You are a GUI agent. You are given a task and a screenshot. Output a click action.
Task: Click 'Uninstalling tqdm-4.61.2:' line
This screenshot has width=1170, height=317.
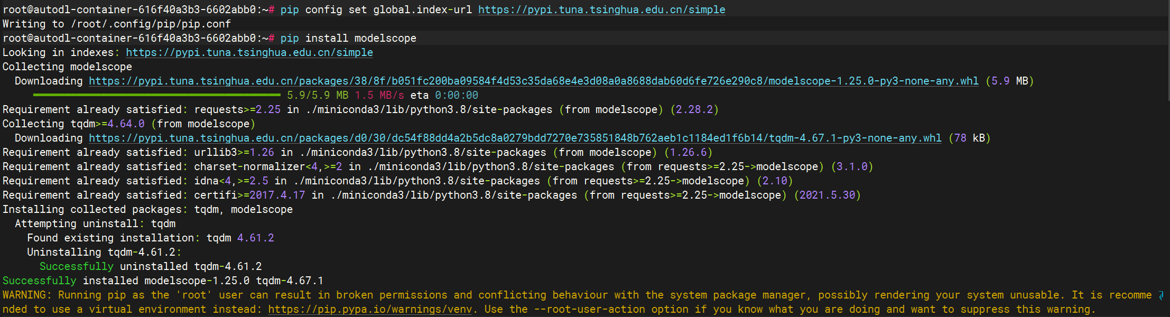click(x=104, y=252)
